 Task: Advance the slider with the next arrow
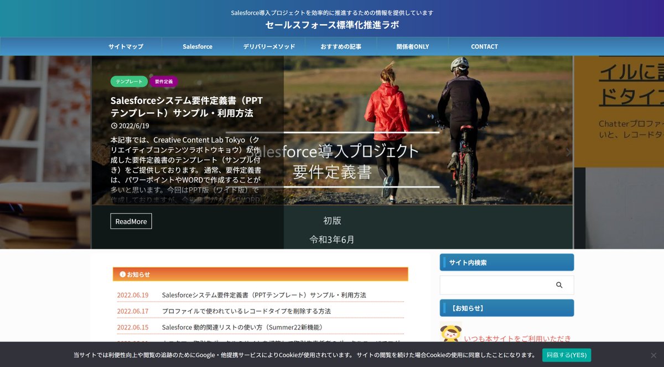[568, 153]
